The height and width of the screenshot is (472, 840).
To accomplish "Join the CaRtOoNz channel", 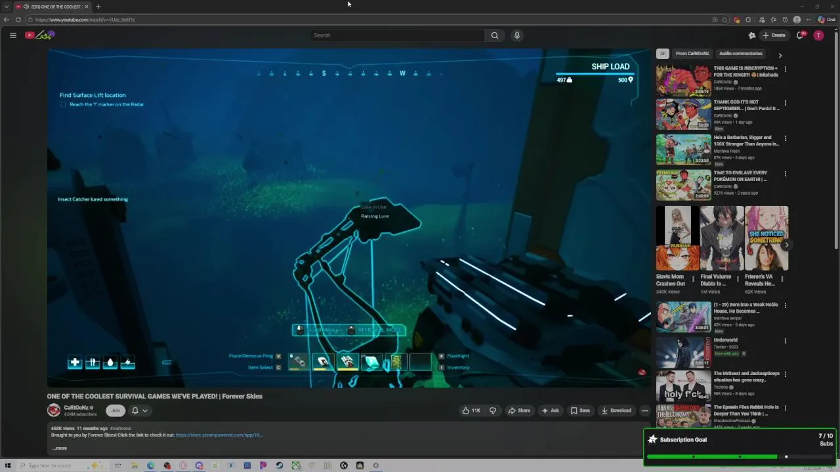I will pos(115,410).
